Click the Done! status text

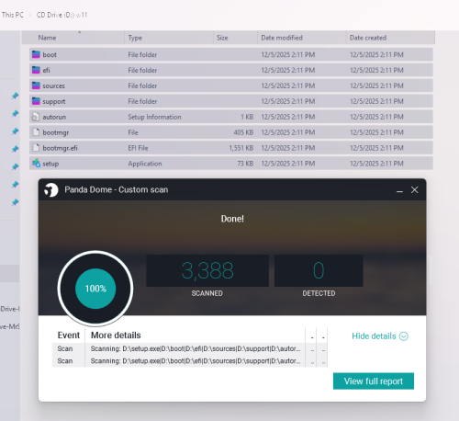[x=232, y=219]
